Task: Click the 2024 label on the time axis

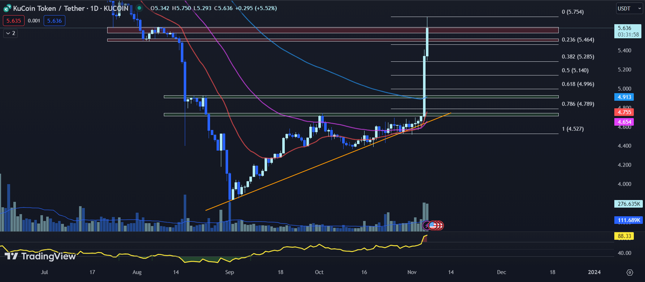Action: [594, 272]
